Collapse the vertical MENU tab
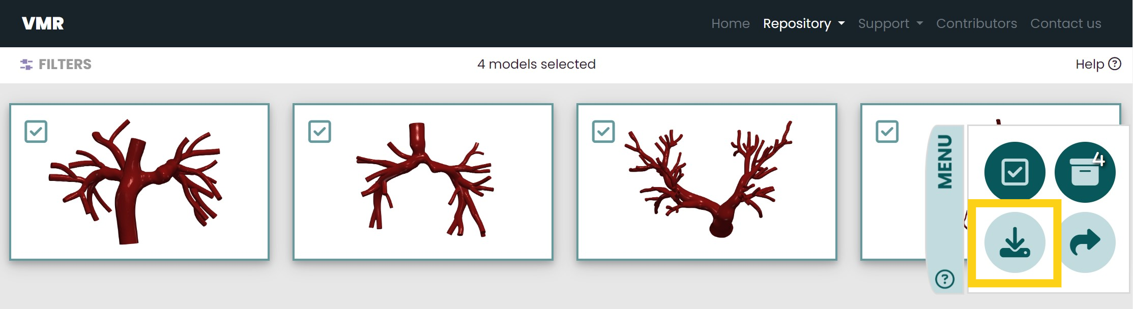This screenshot has width=1133, height=309. click(945, 162)
